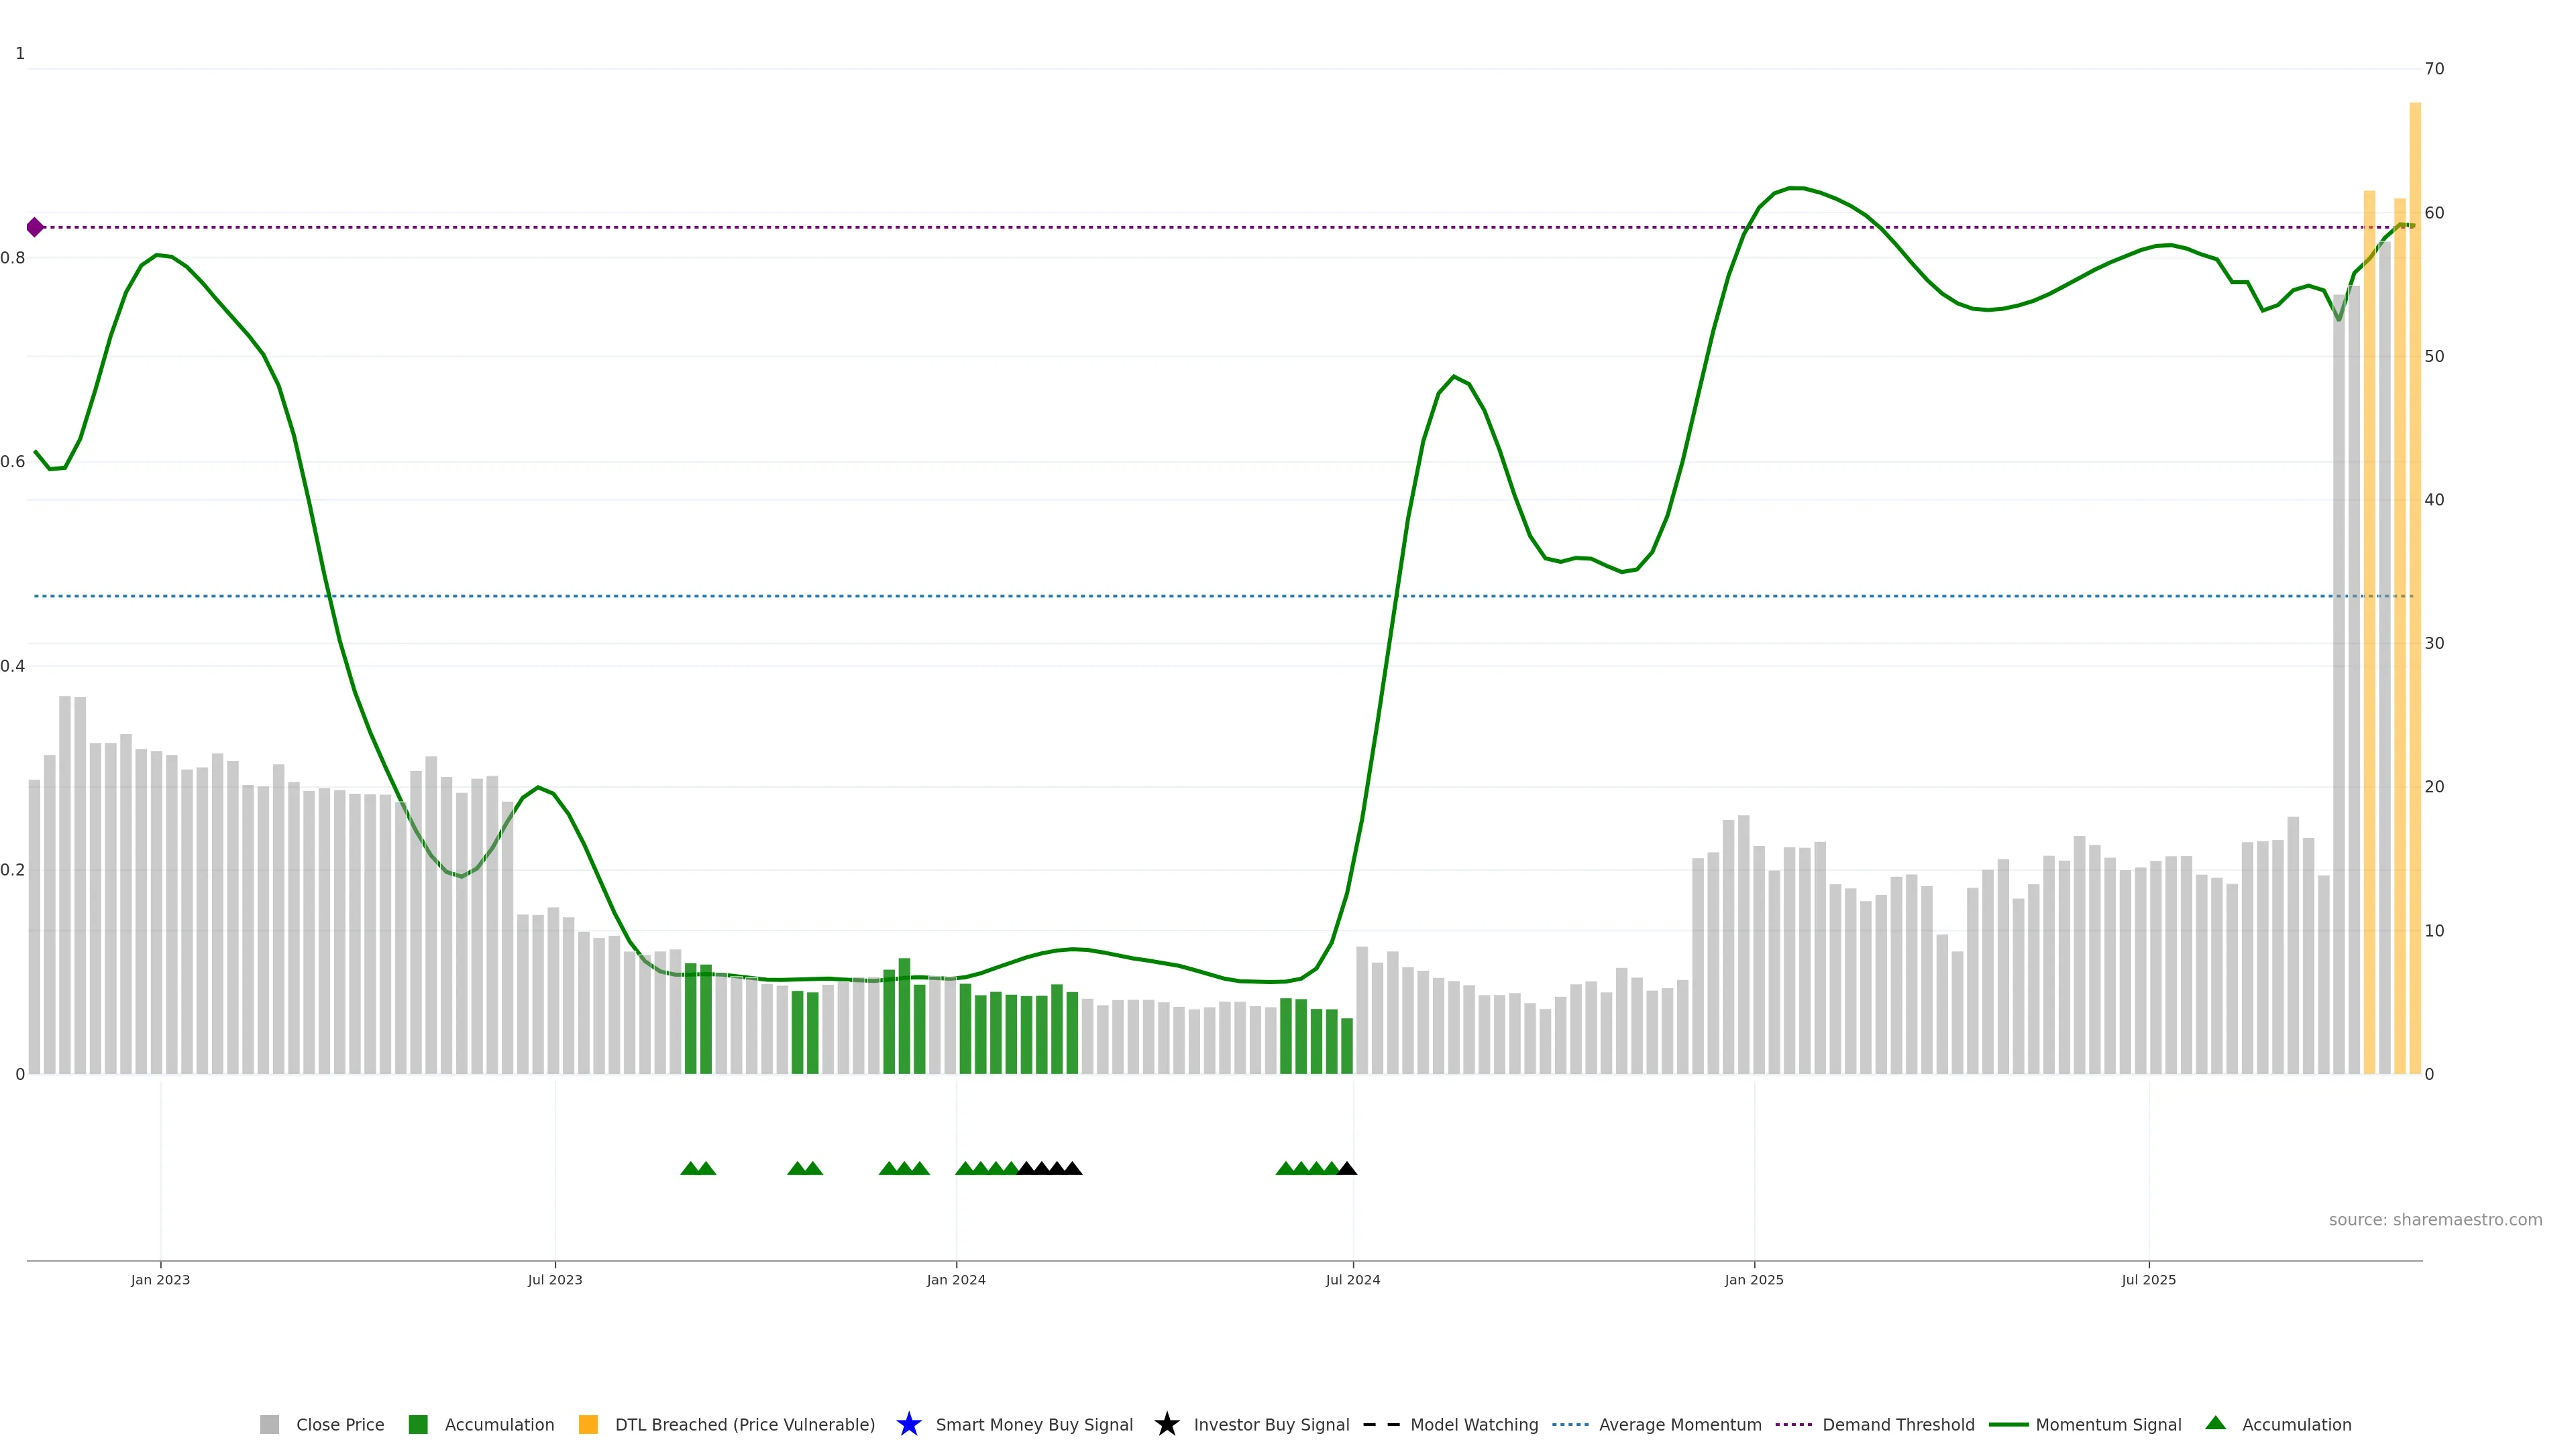Click the blue Smart Money Buy Signal star
Viewport: 2576px width, 1448px height.
(x=908, y=1424)
